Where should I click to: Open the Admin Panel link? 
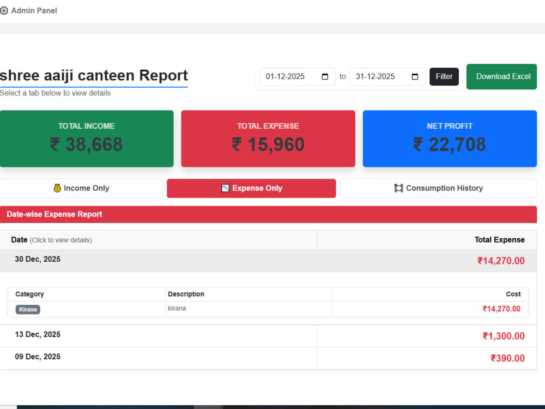pyautogui.click(x=34, y=11)
